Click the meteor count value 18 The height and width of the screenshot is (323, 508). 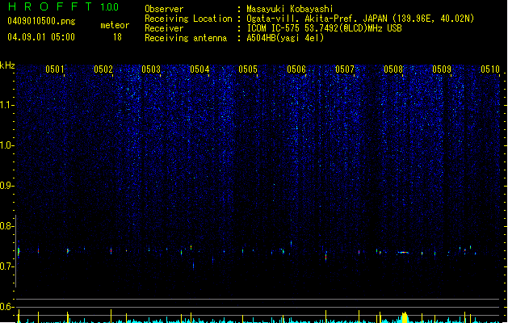(x=117, y=37)
